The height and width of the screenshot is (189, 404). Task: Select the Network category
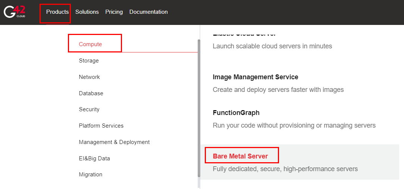[90, 77]
